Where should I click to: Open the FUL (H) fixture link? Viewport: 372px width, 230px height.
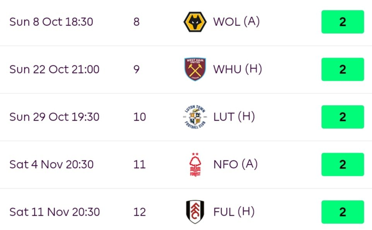pos(234,212)
